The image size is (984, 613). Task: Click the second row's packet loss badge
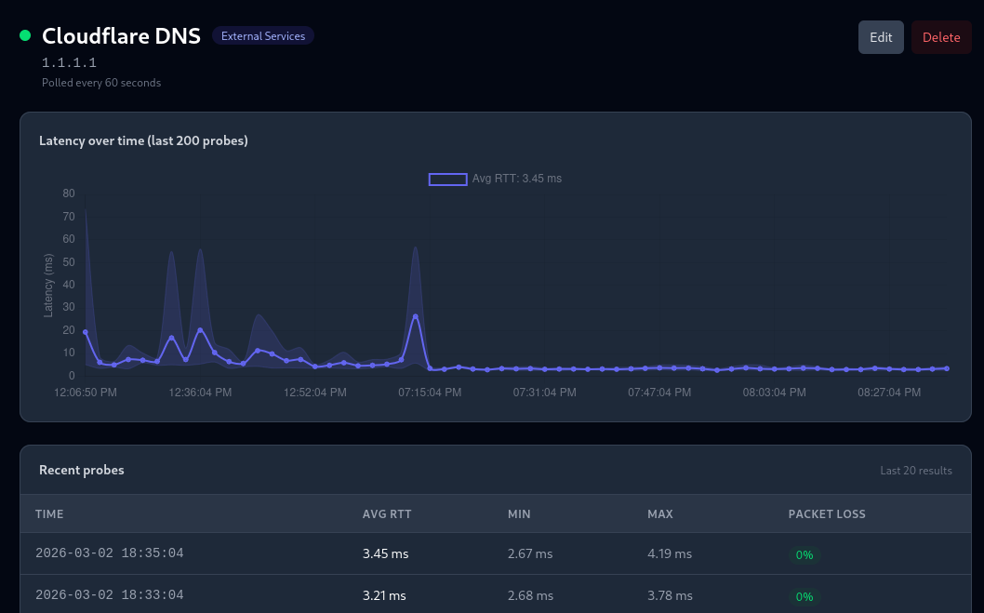click(804, 596)
